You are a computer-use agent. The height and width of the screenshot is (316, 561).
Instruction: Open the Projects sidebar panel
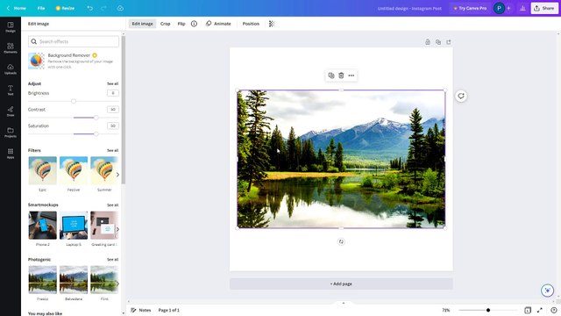11,133
